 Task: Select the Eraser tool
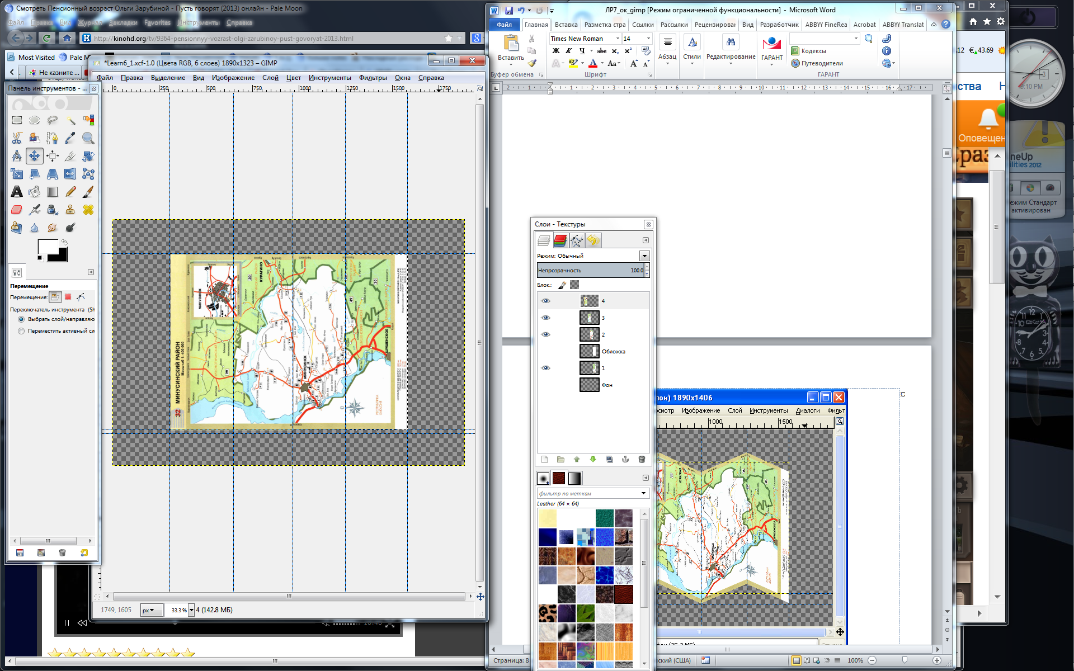(x=17, y=210)
